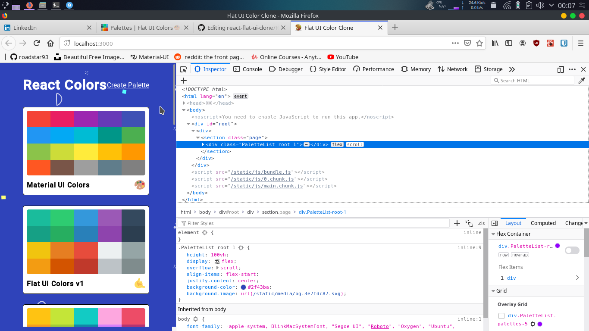The width and height of the screenshot is (589, 331).
Task: Open the Storage tab
Action: pos(489,69)
